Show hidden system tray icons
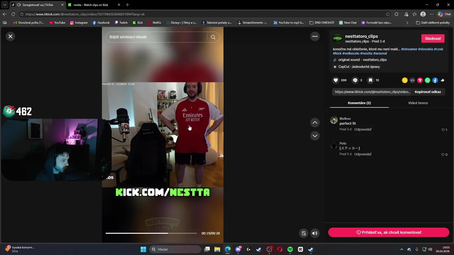The image size is (454, 255). 402,249
